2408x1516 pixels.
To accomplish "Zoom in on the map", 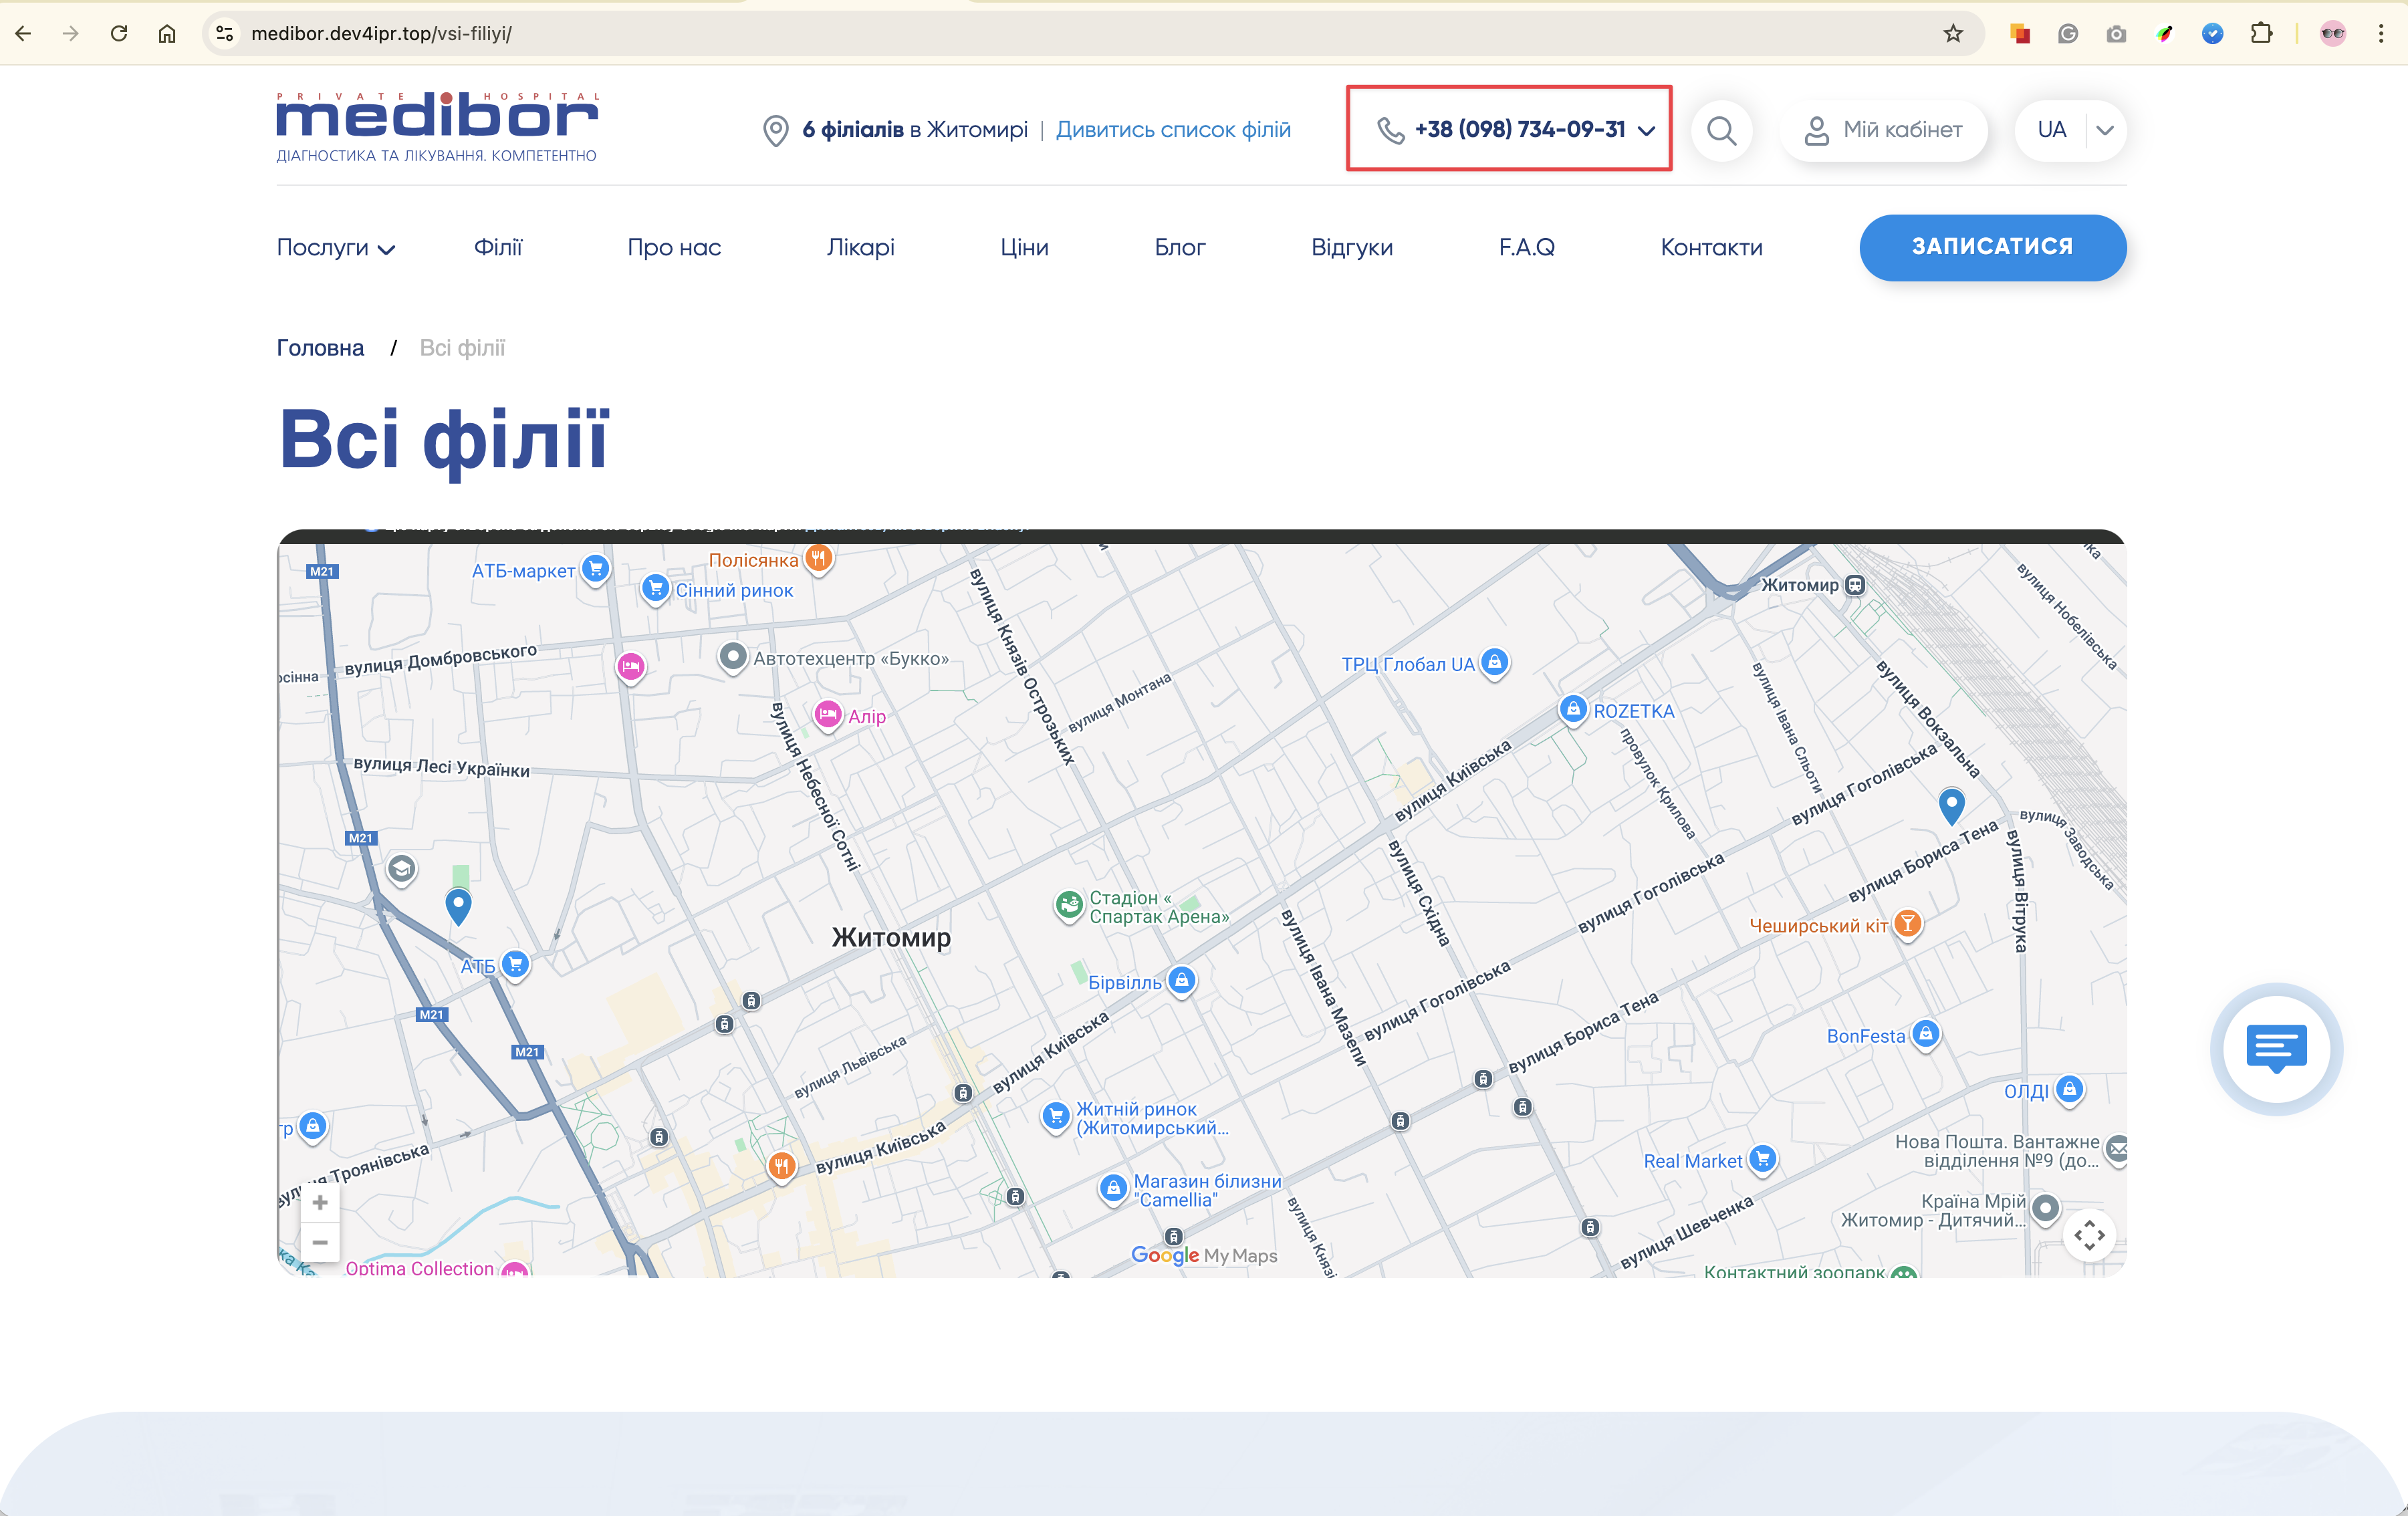I will [x=320, y=1202].
